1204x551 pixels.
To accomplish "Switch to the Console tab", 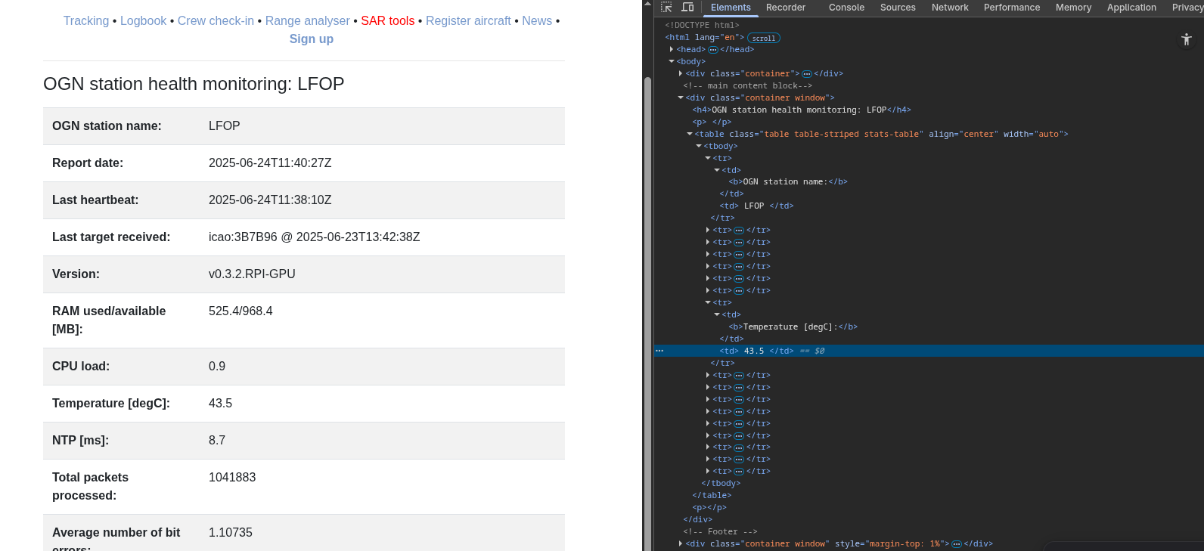I will click(846, 8).
